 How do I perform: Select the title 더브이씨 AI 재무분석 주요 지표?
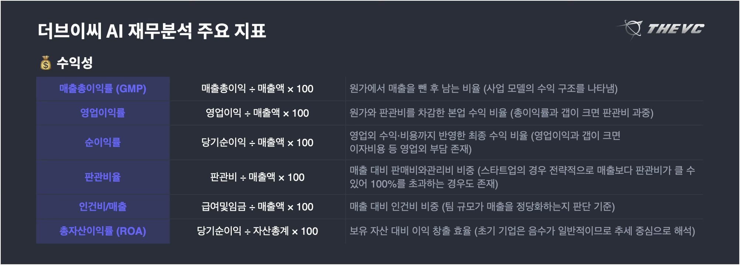click(152, 31)
